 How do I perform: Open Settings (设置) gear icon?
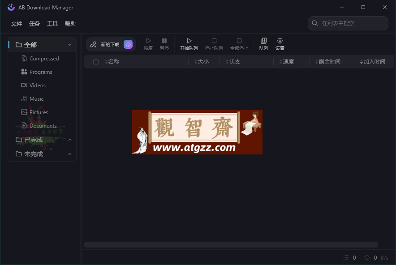[280, 41]
